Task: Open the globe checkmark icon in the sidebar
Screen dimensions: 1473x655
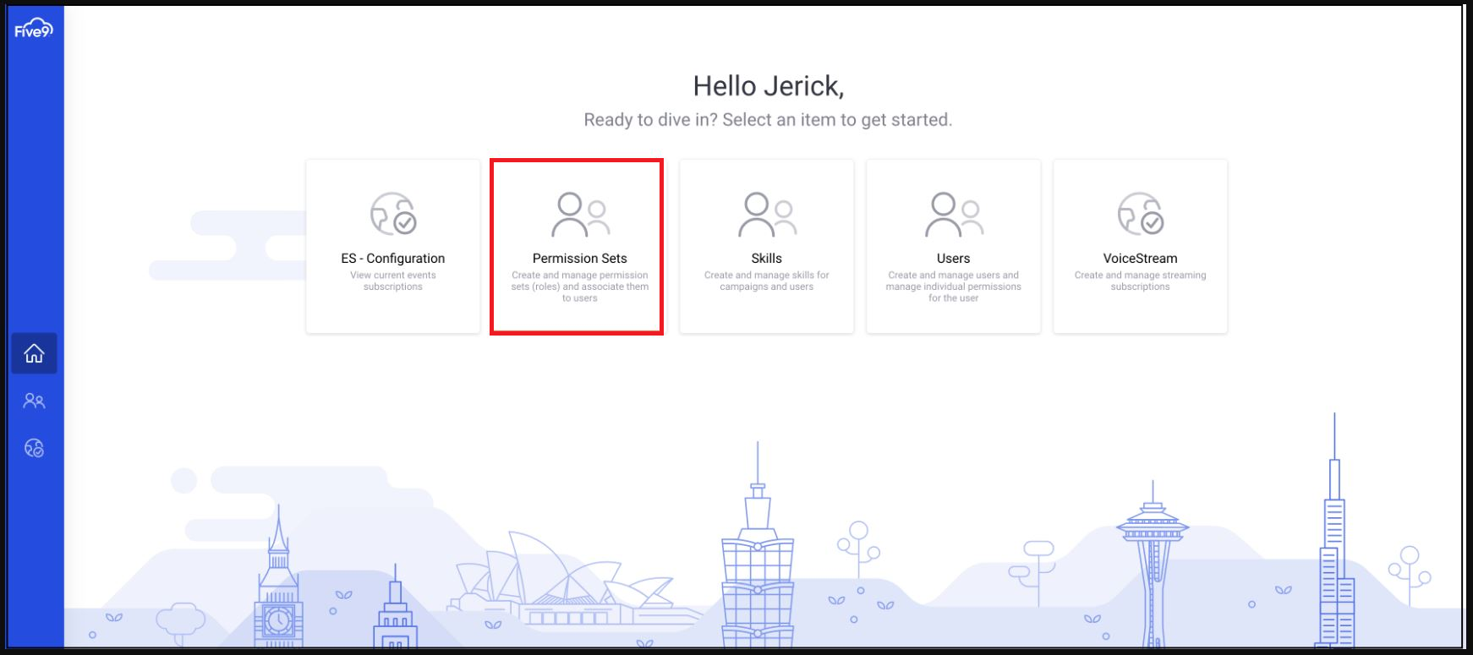Action: point(34,448)
